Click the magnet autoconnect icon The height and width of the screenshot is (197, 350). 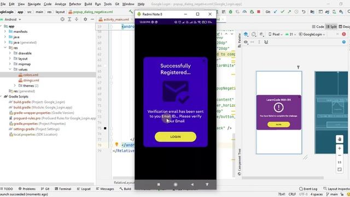pos(266,42)
